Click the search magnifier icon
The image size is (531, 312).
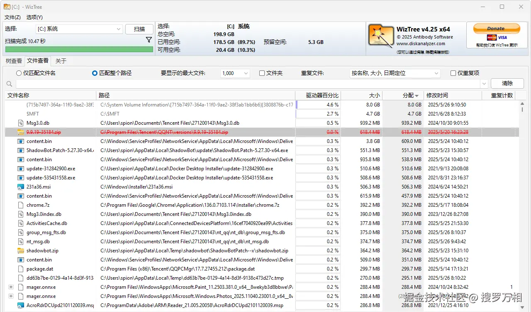(9, 84)
